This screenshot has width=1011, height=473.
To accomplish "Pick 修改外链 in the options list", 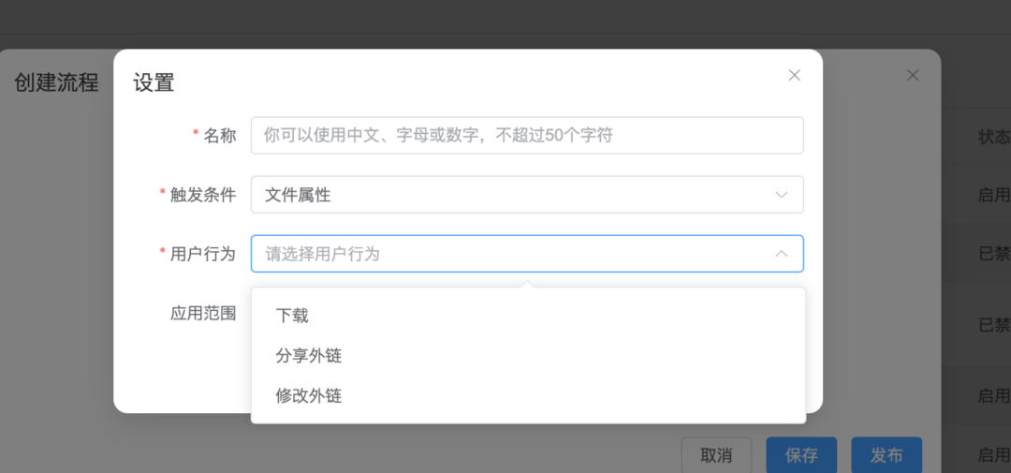I will click(309, 396).
